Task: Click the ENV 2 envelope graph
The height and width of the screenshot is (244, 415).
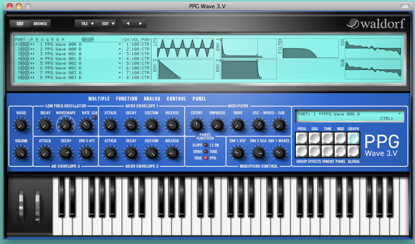Action: [x=249, y=69]
